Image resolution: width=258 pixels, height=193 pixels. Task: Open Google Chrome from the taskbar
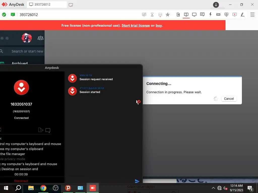pyautogui.click(x=43, y=188)
